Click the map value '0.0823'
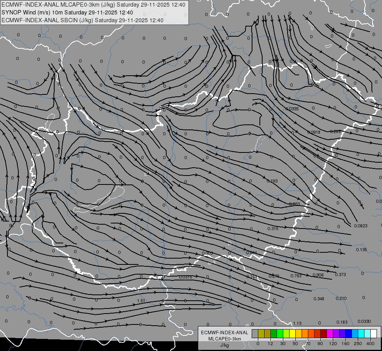 (361, 226)
